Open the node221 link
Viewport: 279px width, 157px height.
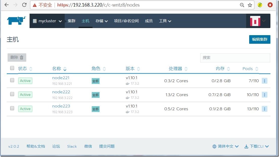61,78
